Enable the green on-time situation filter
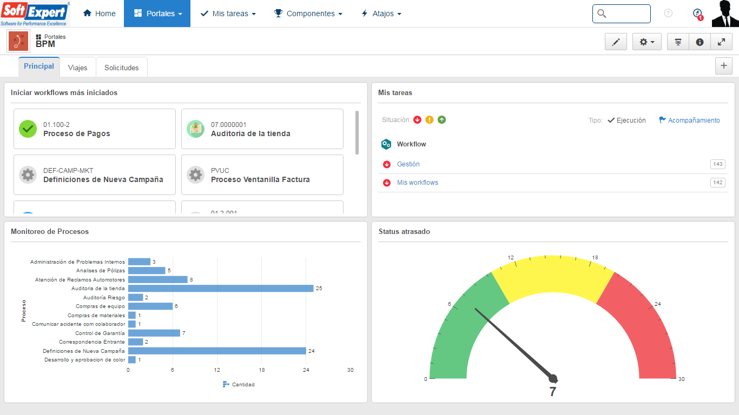The height and width of the screenshot is (415, 739). [441, 119]
